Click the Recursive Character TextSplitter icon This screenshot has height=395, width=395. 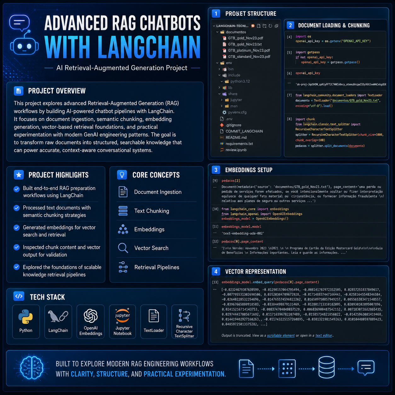tap(184, 315)
